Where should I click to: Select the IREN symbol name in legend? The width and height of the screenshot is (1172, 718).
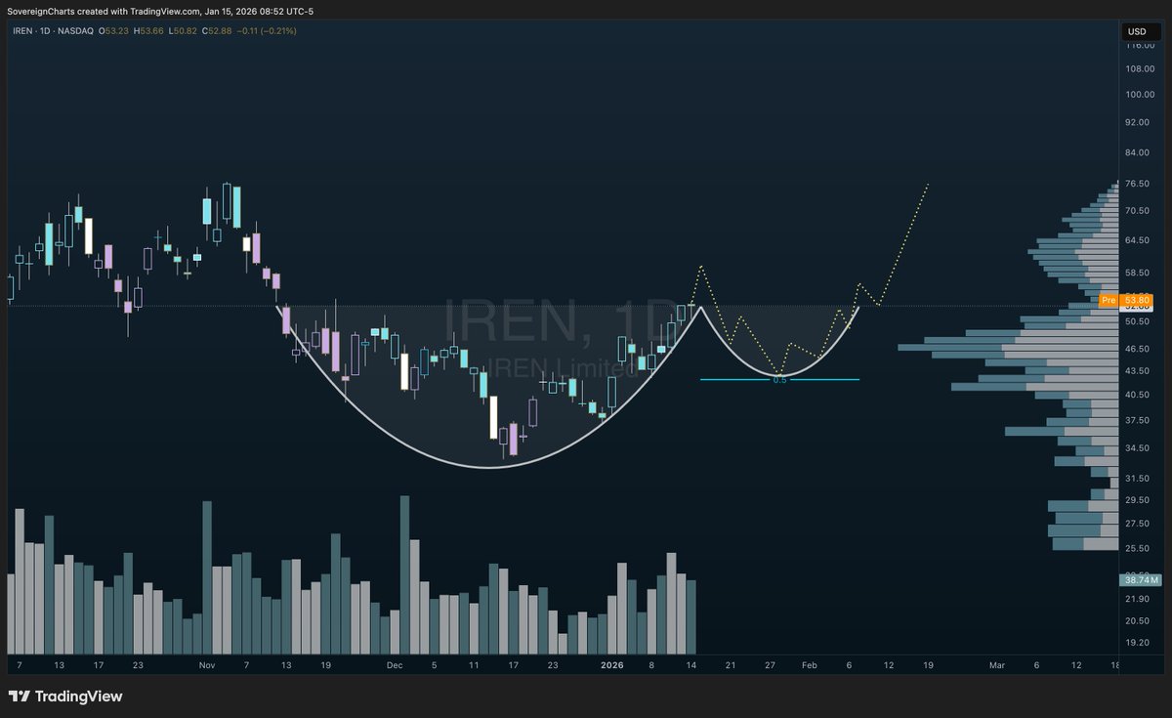pos(21,31)
